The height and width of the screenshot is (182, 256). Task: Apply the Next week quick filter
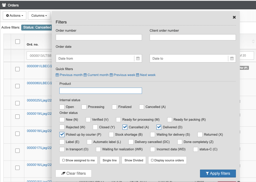point(146,75)
